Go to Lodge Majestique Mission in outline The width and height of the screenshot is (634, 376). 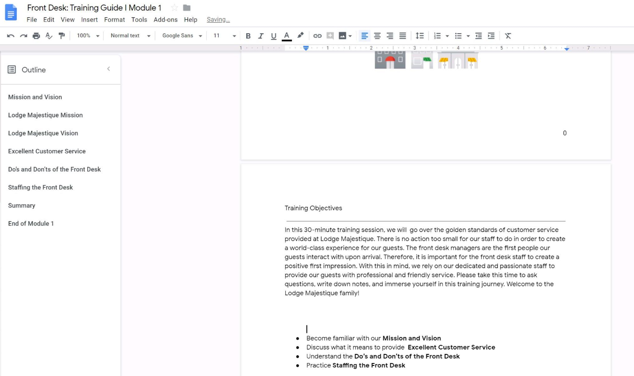tap(45, 115)
